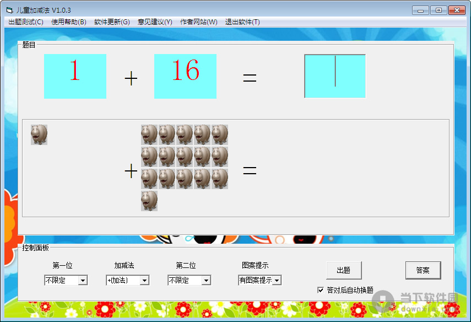Expand the 第一位 dropdown
The width and height of the screenshot is (471, 322).
coord(83,280)
